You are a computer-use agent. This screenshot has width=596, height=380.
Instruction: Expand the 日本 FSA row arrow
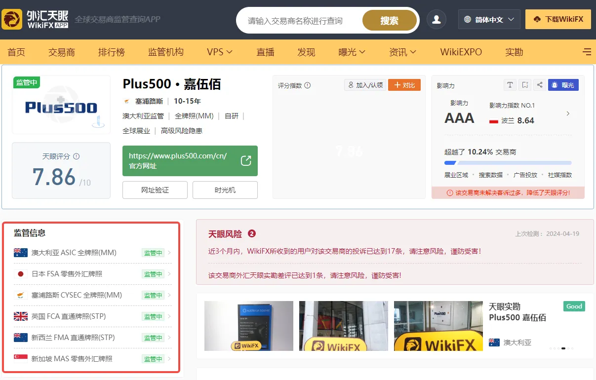[169, 274]
